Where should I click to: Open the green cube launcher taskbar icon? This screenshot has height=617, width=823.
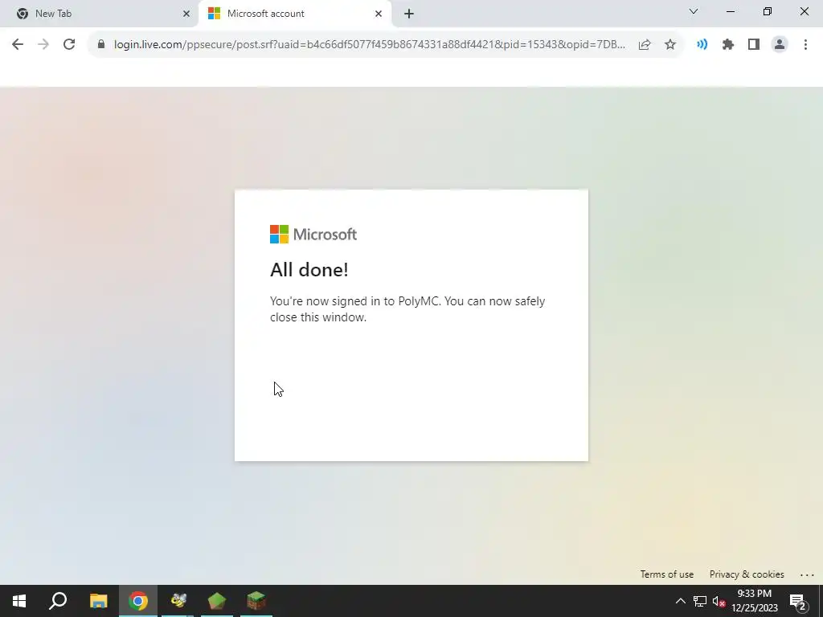[x=217, y=601]
